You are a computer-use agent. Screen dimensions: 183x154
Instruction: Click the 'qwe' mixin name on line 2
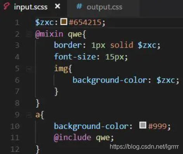pyautogui.click(x=75, y=35)
